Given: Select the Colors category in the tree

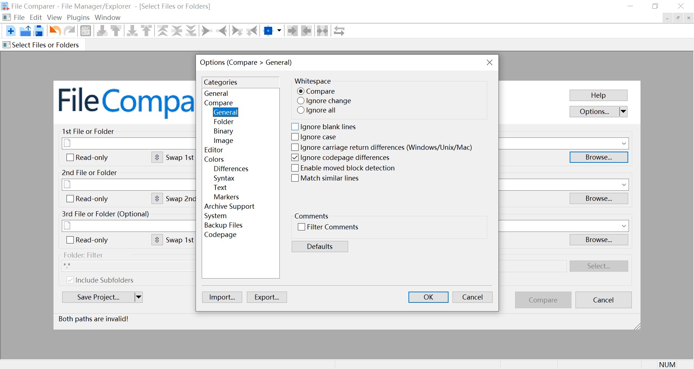Looking at the screenshot, I should (214, 159).
